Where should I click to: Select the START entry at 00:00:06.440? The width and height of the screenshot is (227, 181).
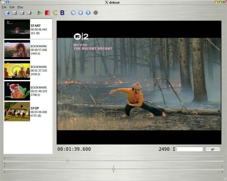[28, 29]
